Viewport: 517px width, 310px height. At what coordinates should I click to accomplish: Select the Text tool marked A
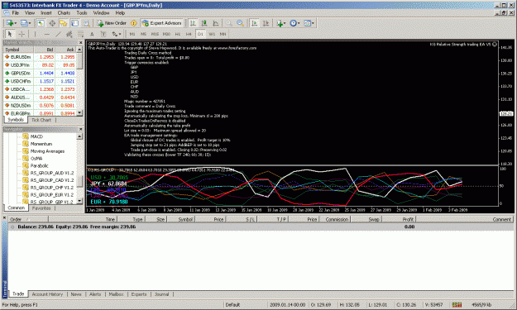(x=92, y=34)
